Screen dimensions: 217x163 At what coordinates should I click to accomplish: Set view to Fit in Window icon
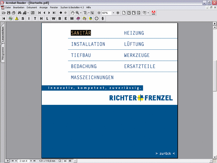pos(129,13)
